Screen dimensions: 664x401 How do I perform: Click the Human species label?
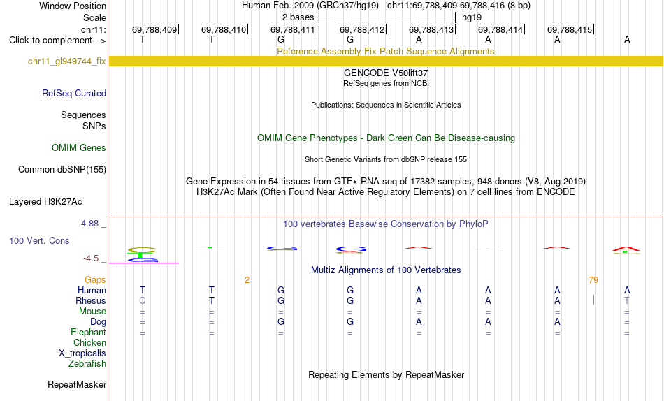pyautogui.click(x=92, y=291)
